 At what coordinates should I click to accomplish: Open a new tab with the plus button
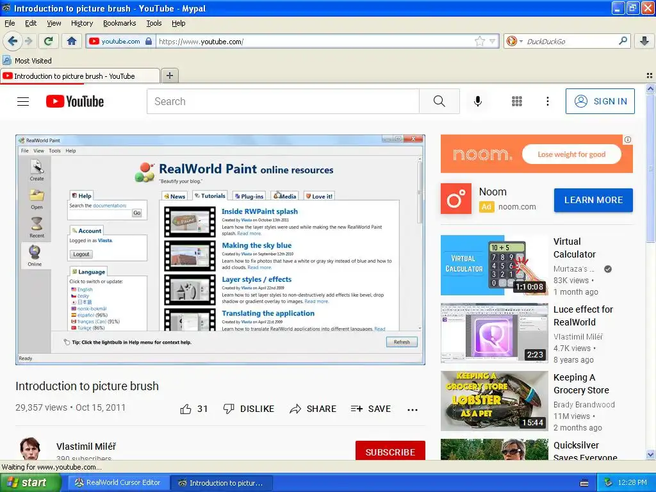coord(169,76)
